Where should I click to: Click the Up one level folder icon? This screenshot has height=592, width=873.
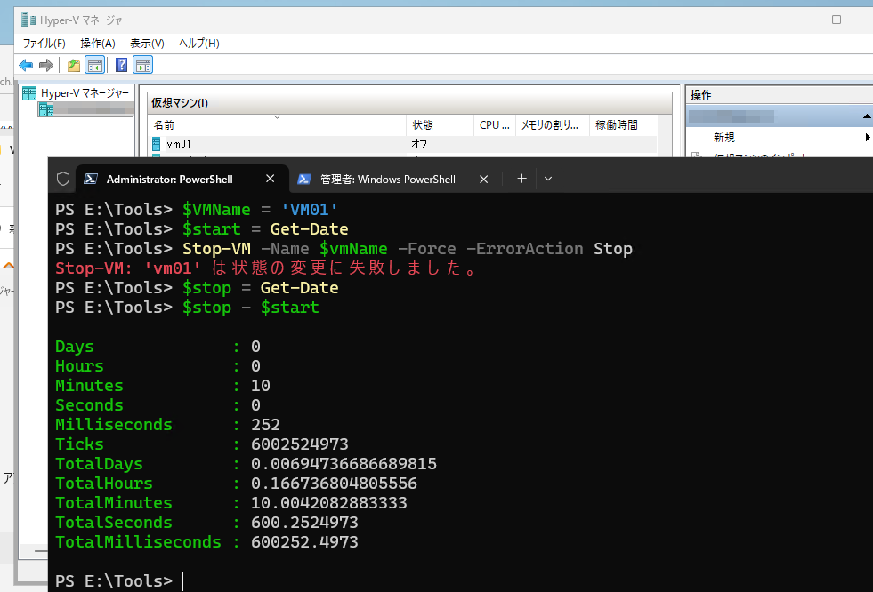[74, 66]
